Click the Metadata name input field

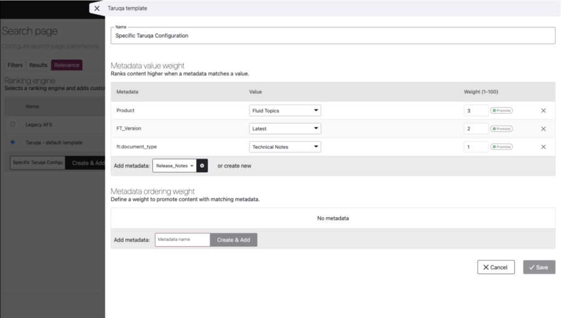182,240
